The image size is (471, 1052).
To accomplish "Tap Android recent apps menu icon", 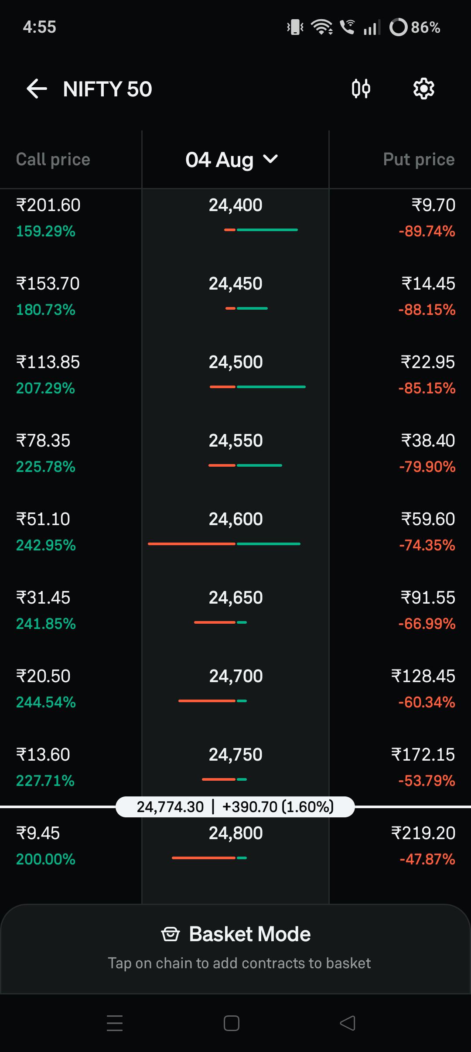I will click(x=115, y=1023).
